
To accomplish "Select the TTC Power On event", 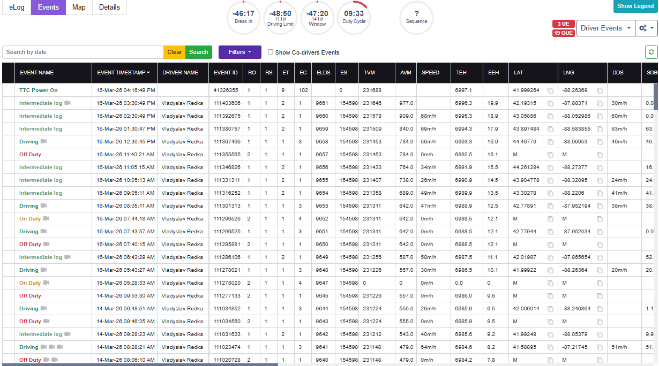I will click(x=39, y=90).
